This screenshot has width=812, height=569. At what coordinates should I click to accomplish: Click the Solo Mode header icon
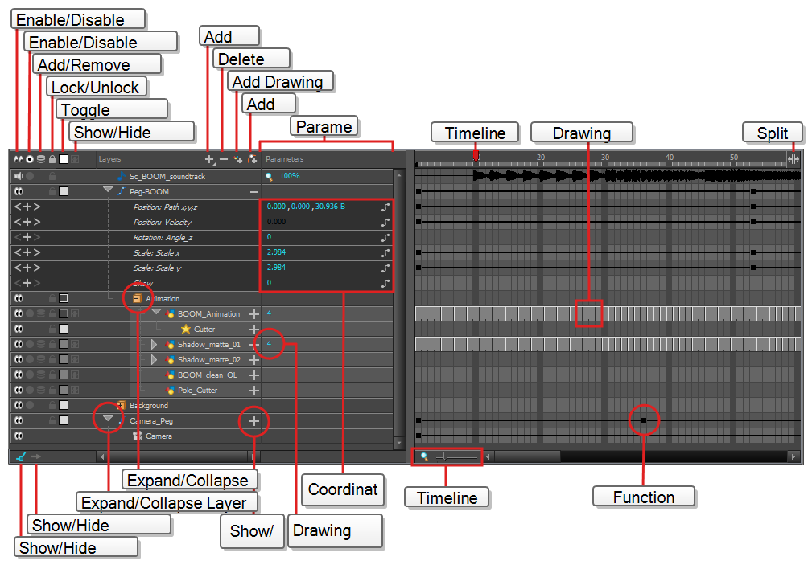click(x=30, y=160)
